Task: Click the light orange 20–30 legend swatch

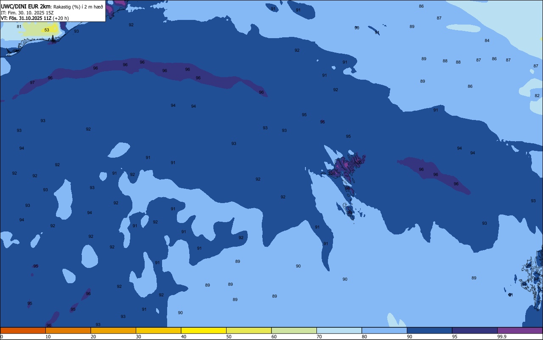Action: pyautogui.click(x=113, y=330)
